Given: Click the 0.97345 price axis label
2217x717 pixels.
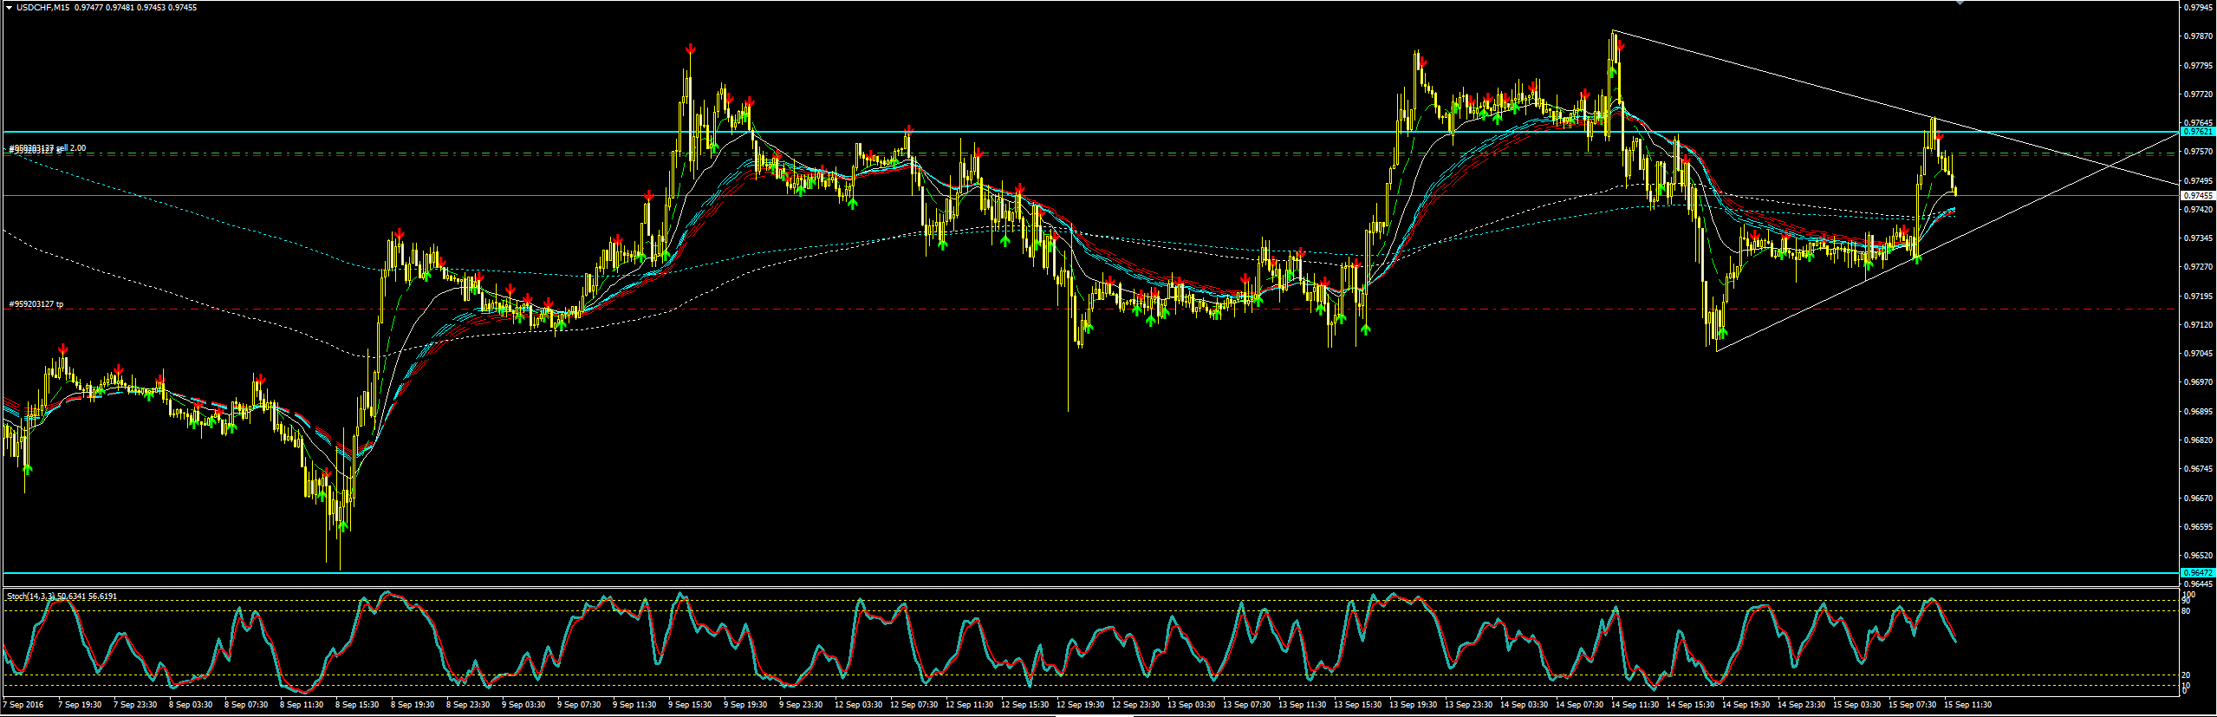Looking at the screenshot, I should (x=2199, y=238).
